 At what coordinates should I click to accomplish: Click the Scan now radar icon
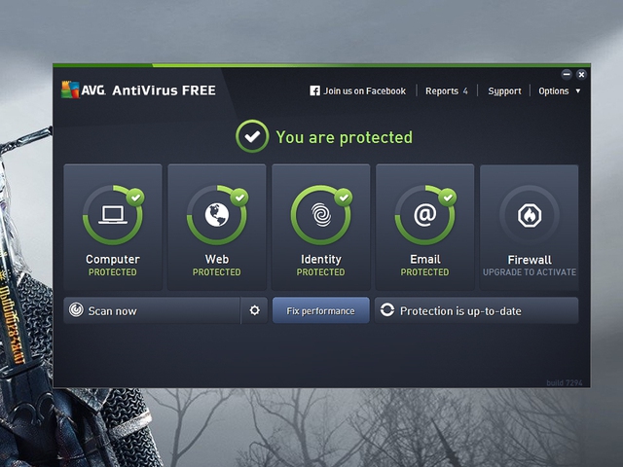click(x=76, y=310)
